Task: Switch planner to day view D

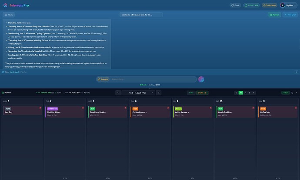Action: point(237,93)
